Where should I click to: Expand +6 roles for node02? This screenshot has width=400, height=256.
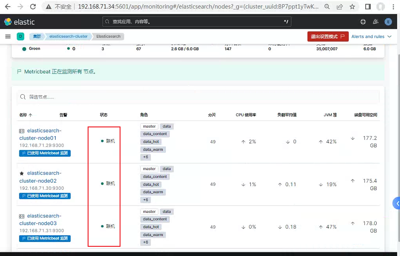145,200
